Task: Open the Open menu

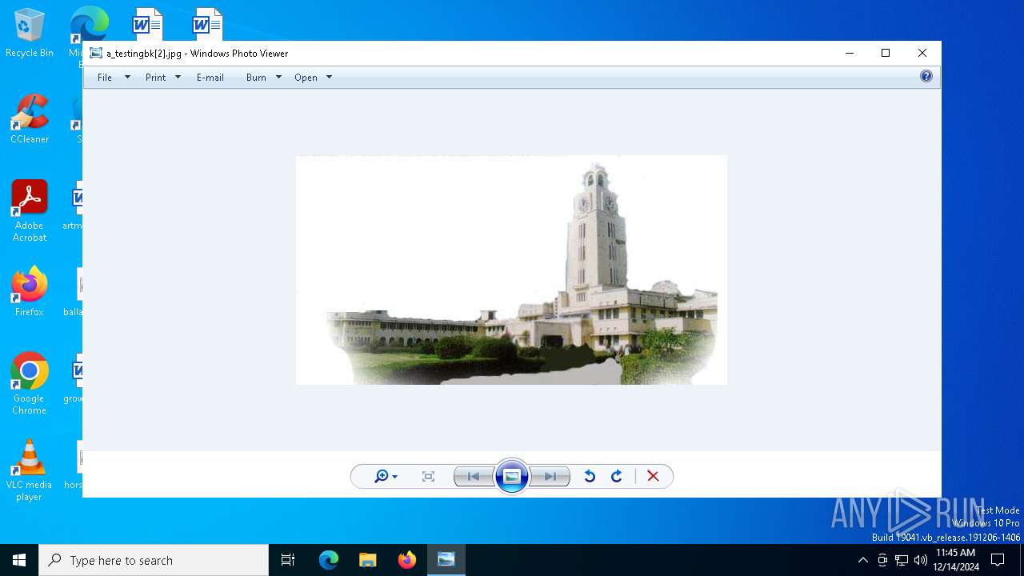Action: tap(306, 78)
